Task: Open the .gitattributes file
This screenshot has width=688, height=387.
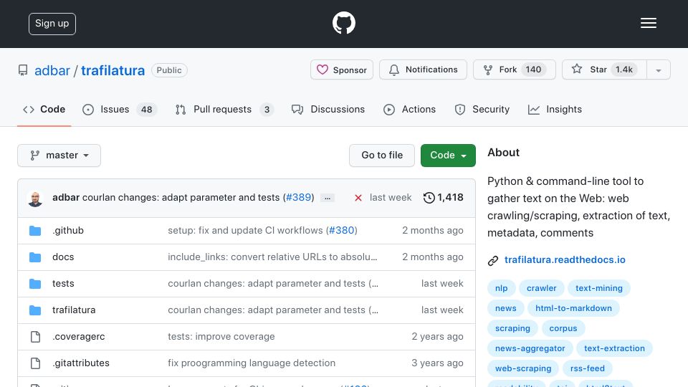Action: (81, 363)
